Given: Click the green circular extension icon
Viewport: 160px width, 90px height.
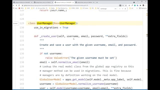Looking at the screenshot, I should pos(135,5).
